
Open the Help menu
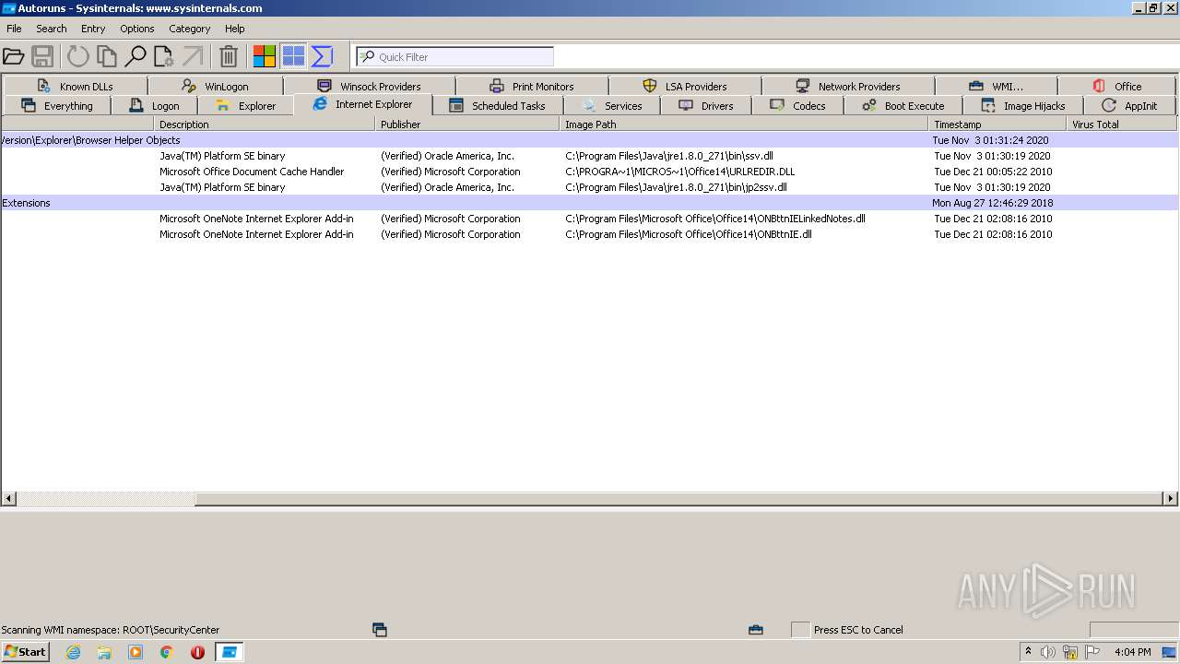coord(235,29)
